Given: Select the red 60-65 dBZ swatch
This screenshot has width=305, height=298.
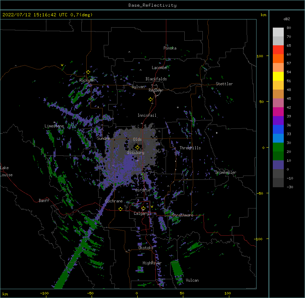Looking at the screenshot, I should pyautogui.click(x=278, y=50).
